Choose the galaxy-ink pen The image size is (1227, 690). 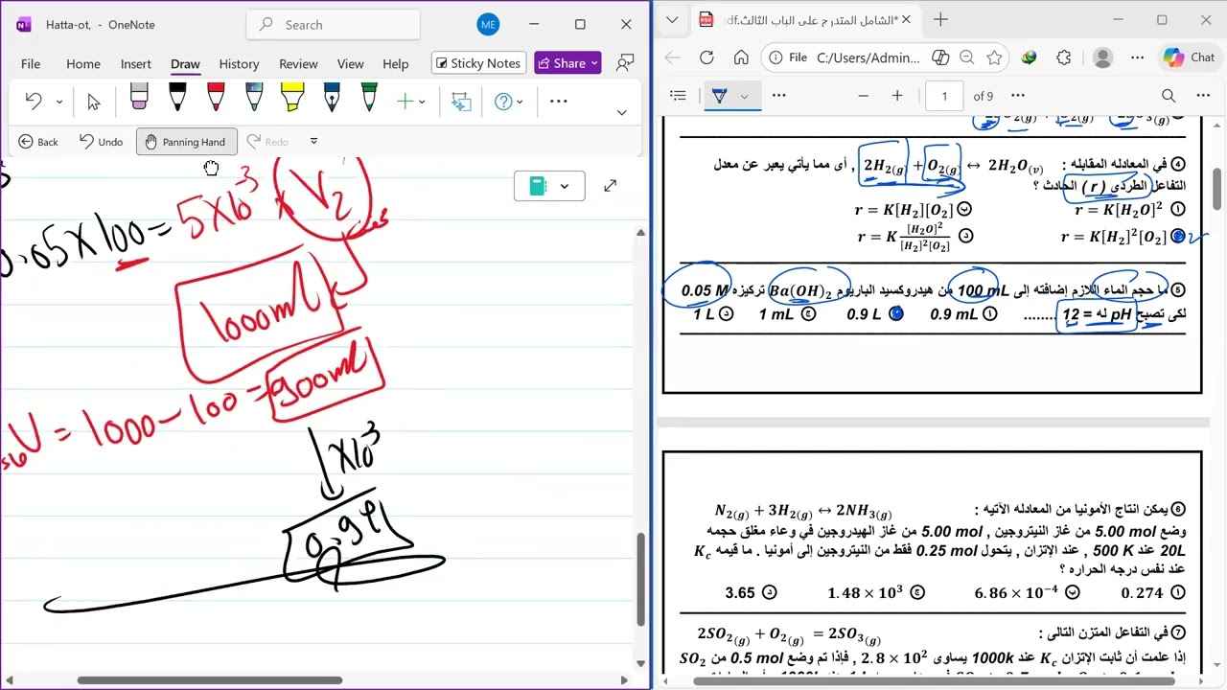tap(254, 98)
